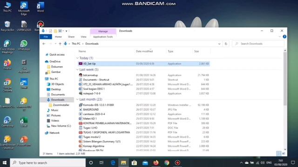298x167 pixels.
Task: Expand the ribbon with the chevron
Action: tap(279, 37)
